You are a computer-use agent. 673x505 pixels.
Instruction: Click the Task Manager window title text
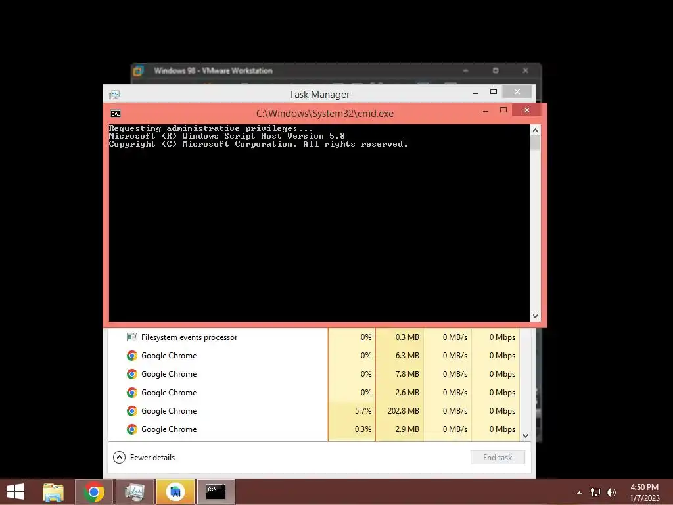tap(319, 95)
